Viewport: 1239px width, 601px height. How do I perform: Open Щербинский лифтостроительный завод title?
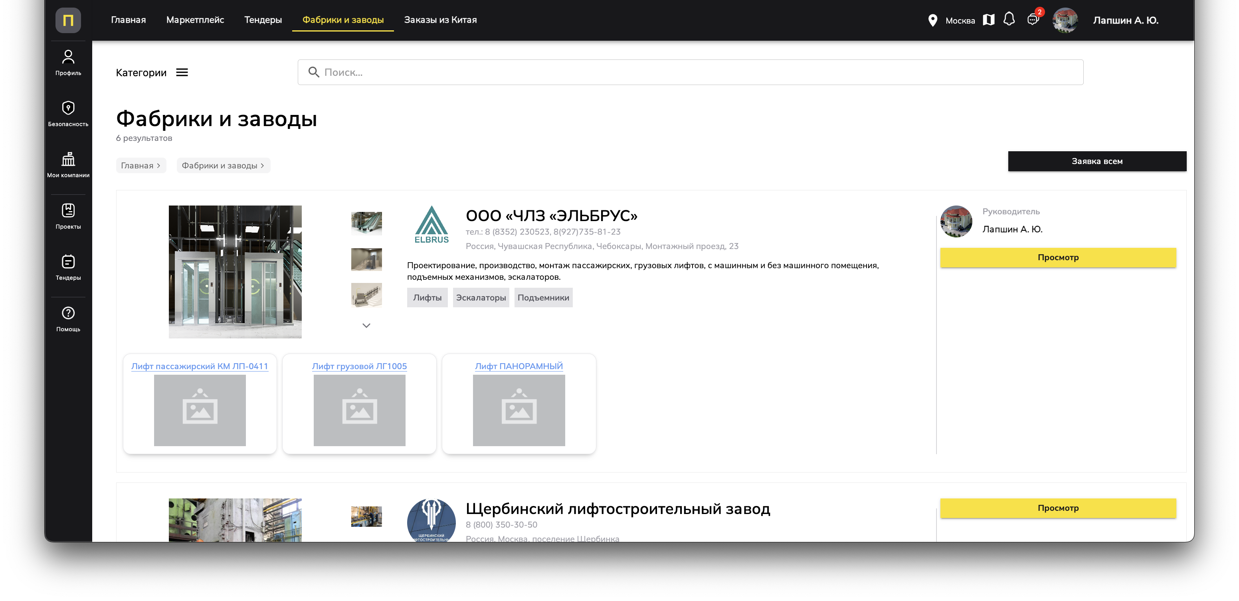(618, 509)
